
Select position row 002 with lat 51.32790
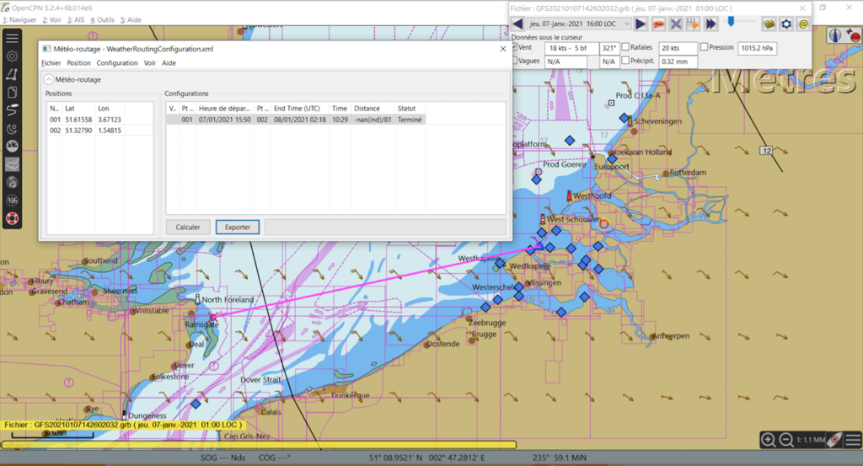[99, 131]
